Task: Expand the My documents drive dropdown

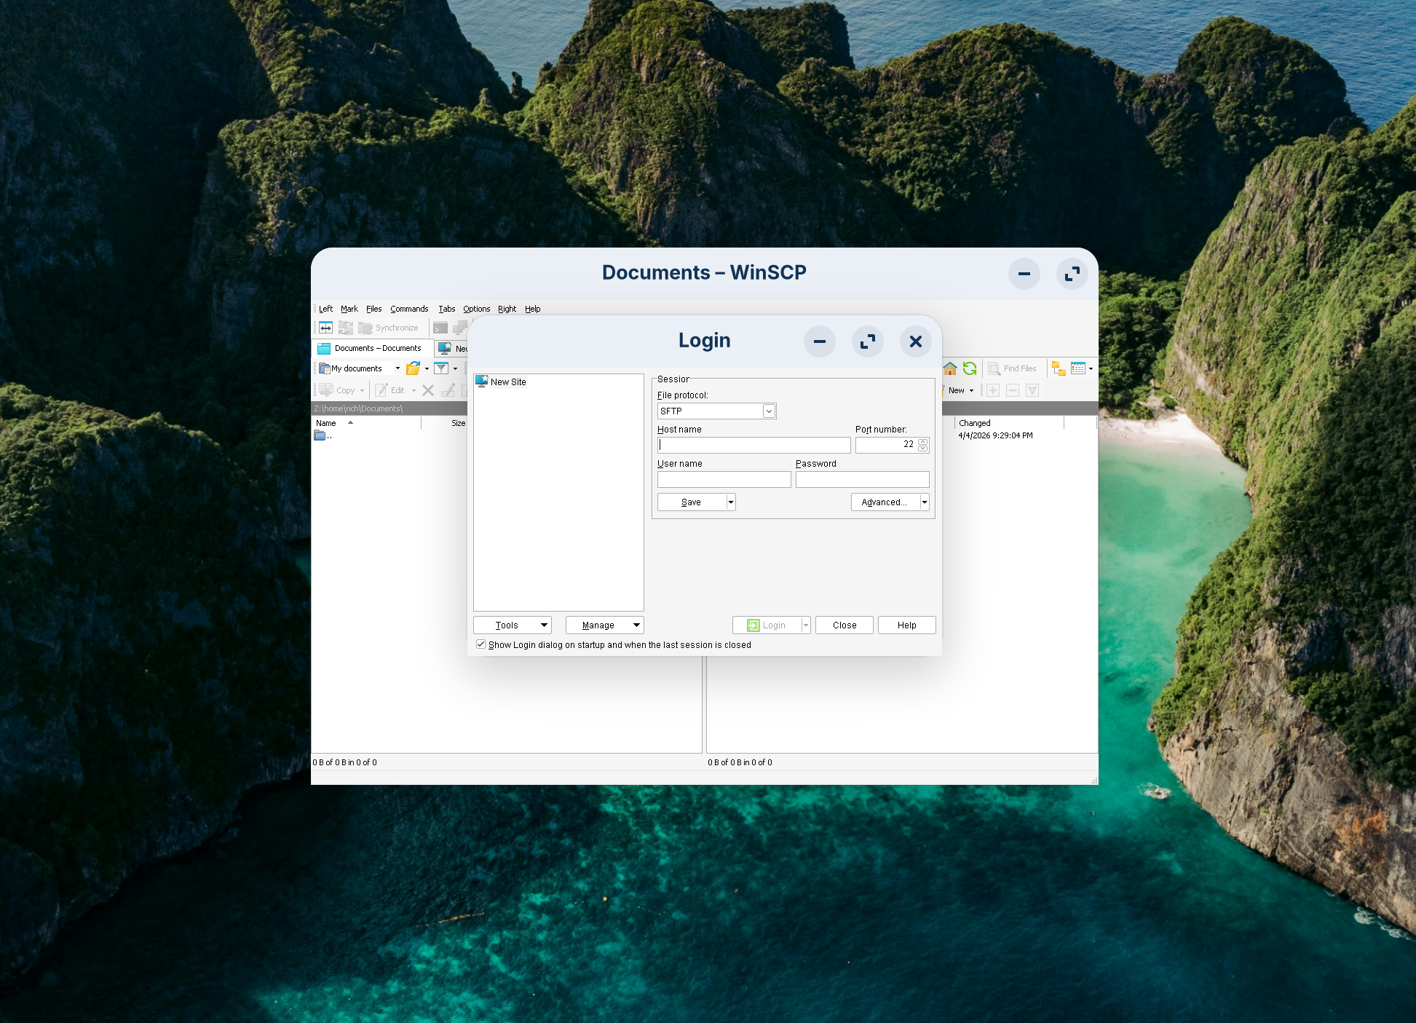Action: 397,368
